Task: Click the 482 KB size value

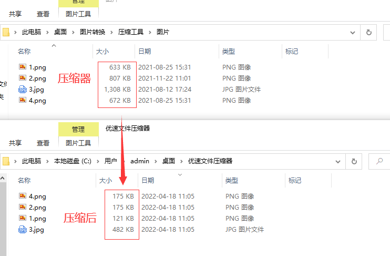Action: pyautogui.click(x=123, y=229)
